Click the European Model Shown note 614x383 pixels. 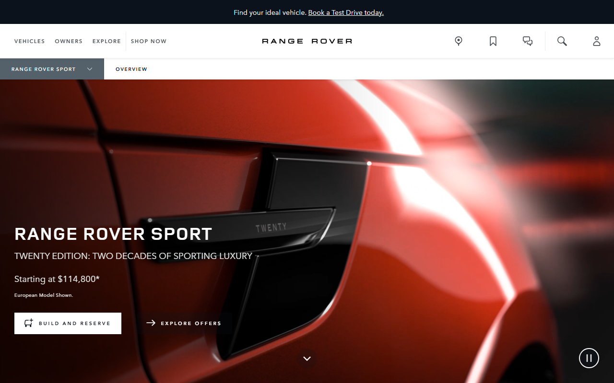point(44,295)
